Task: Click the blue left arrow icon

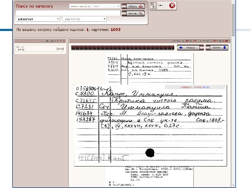Action: (x=181, y=47)
